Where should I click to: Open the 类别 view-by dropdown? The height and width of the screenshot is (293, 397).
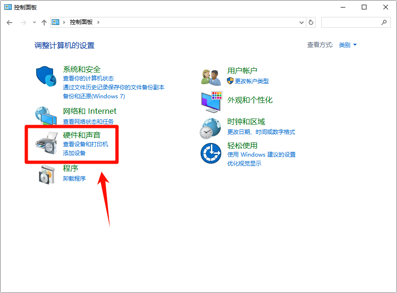[348, 45]
